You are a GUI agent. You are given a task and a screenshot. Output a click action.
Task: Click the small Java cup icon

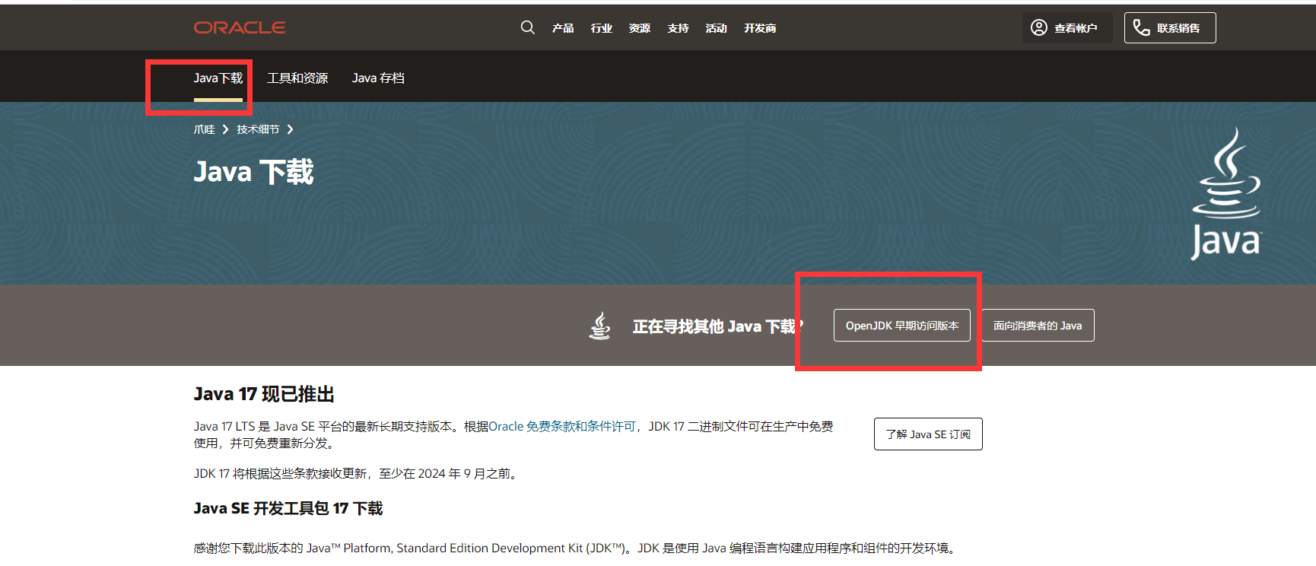pyautogui.click(x=600, y=326)
